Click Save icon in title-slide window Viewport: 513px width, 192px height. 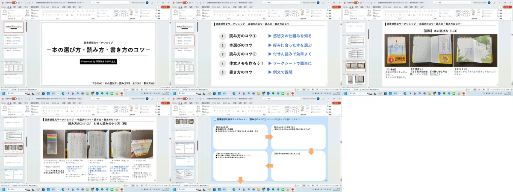pyautogui.click(x=19, y=3)
